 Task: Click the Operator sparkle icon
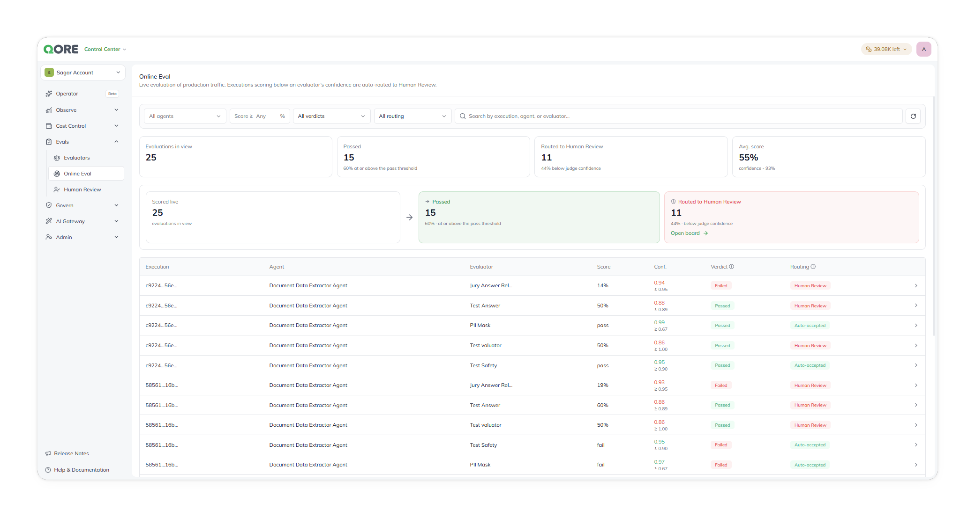click(x=49, y=94)
